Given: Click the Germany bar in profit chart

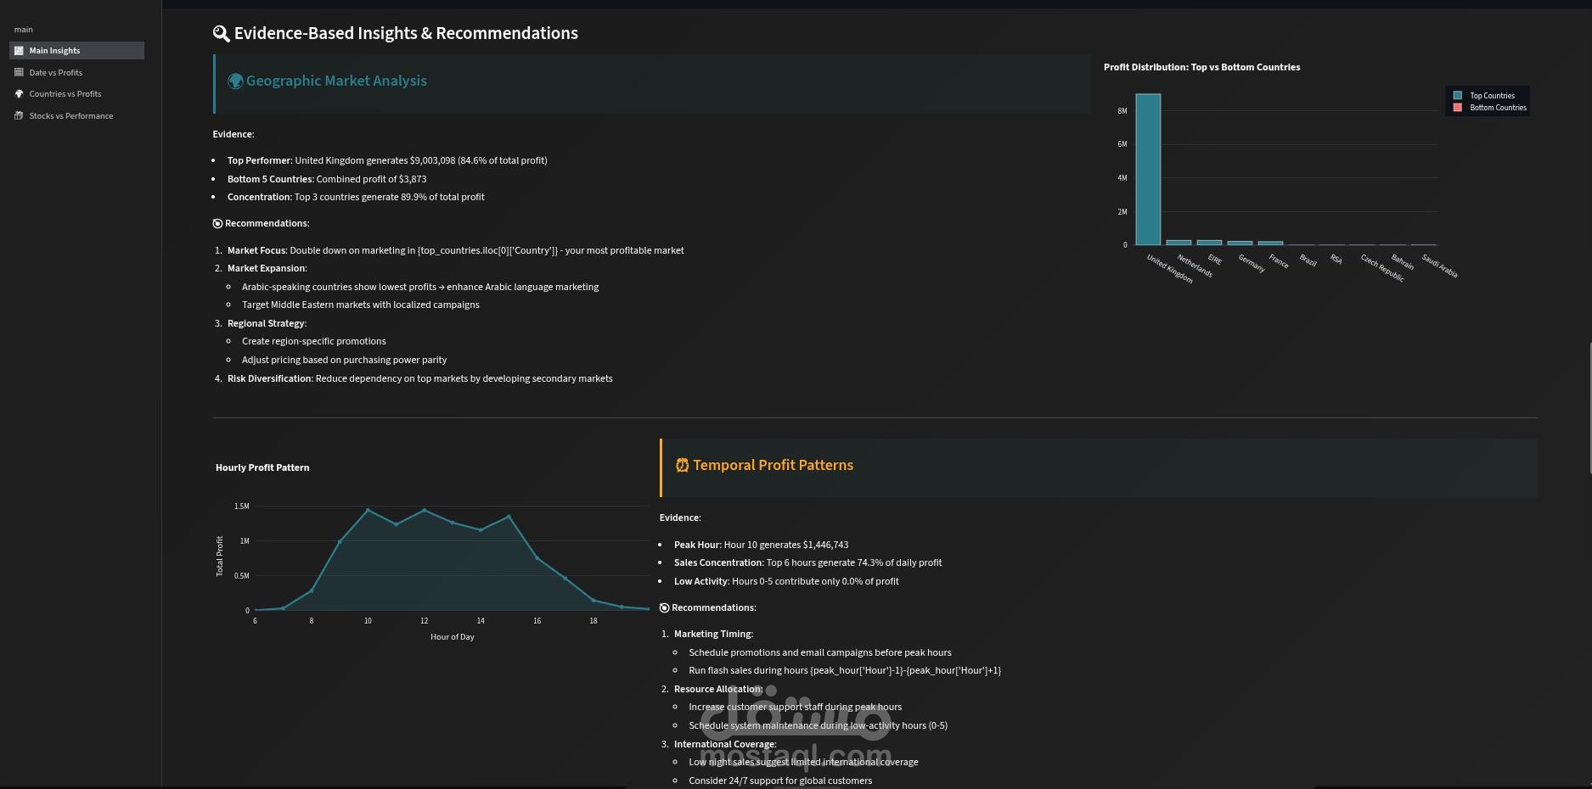Looking at the screenshot, I should point(1240,243).
